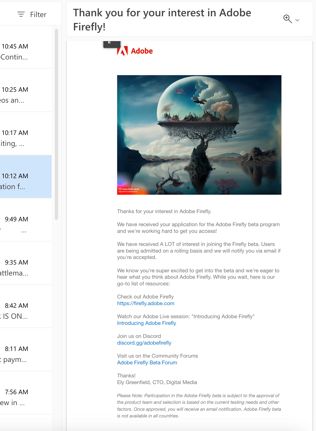
Task: Expand the chevron dropdown beside zoom icon
Action: click(x=297, y=20)
